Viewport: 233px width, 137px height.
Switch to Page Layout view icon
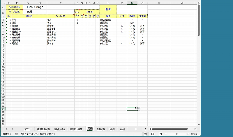153,134
